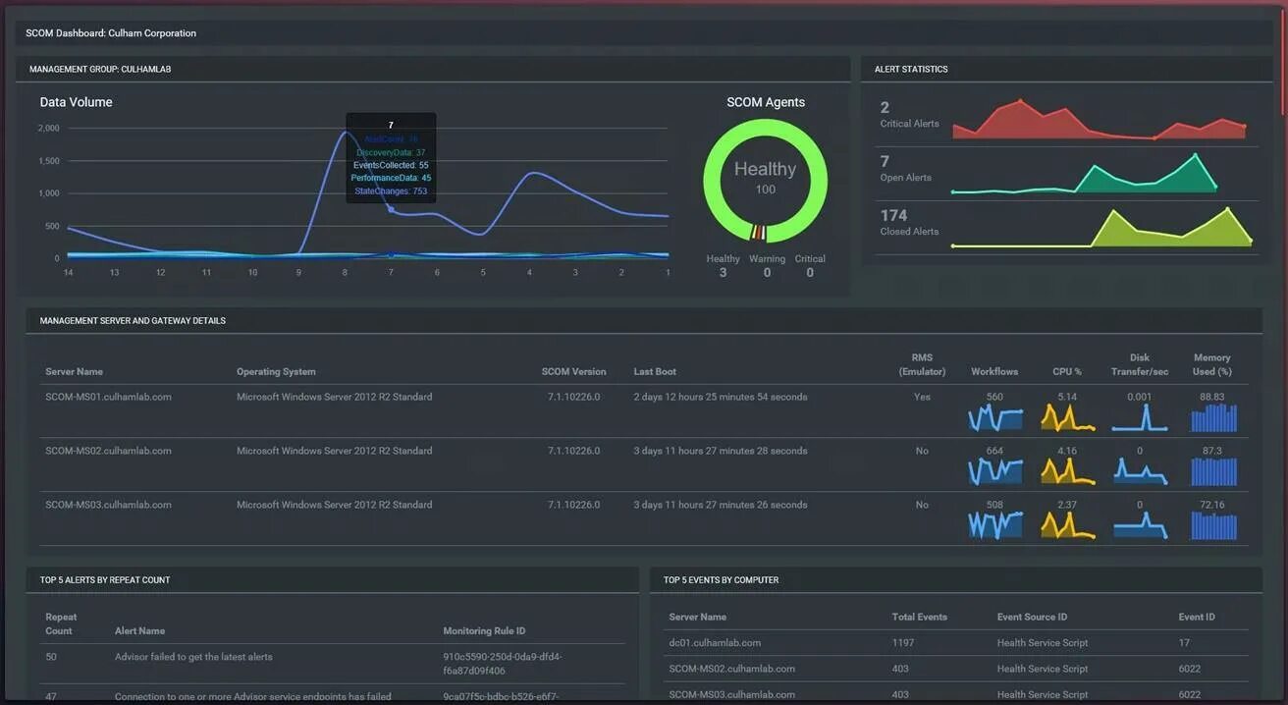
Task: Click the Memory Used bar chart for SCOM-MS03
Action: 1213,525
